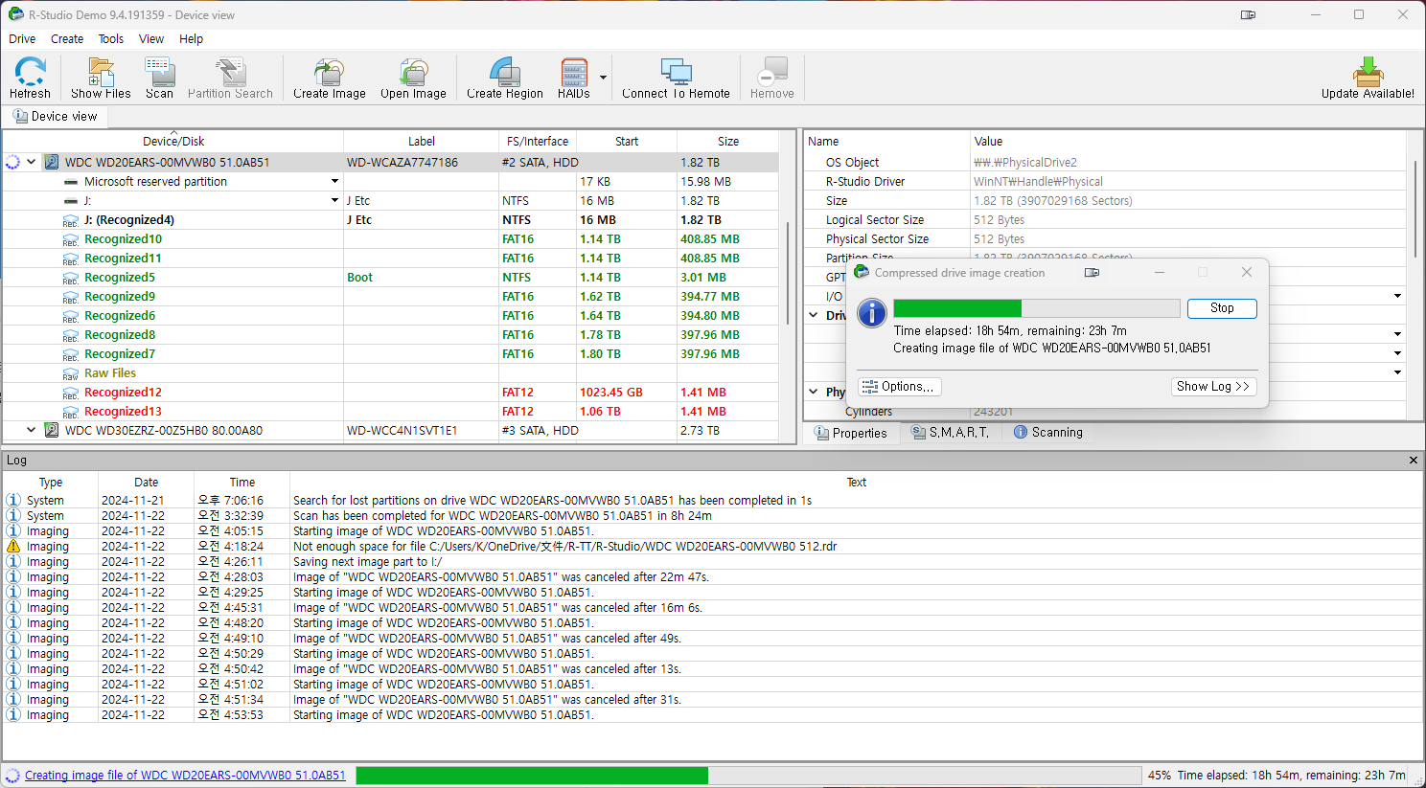Select the J: (Recognized4) partition row
1426x788 pixels.
point(391,219)
